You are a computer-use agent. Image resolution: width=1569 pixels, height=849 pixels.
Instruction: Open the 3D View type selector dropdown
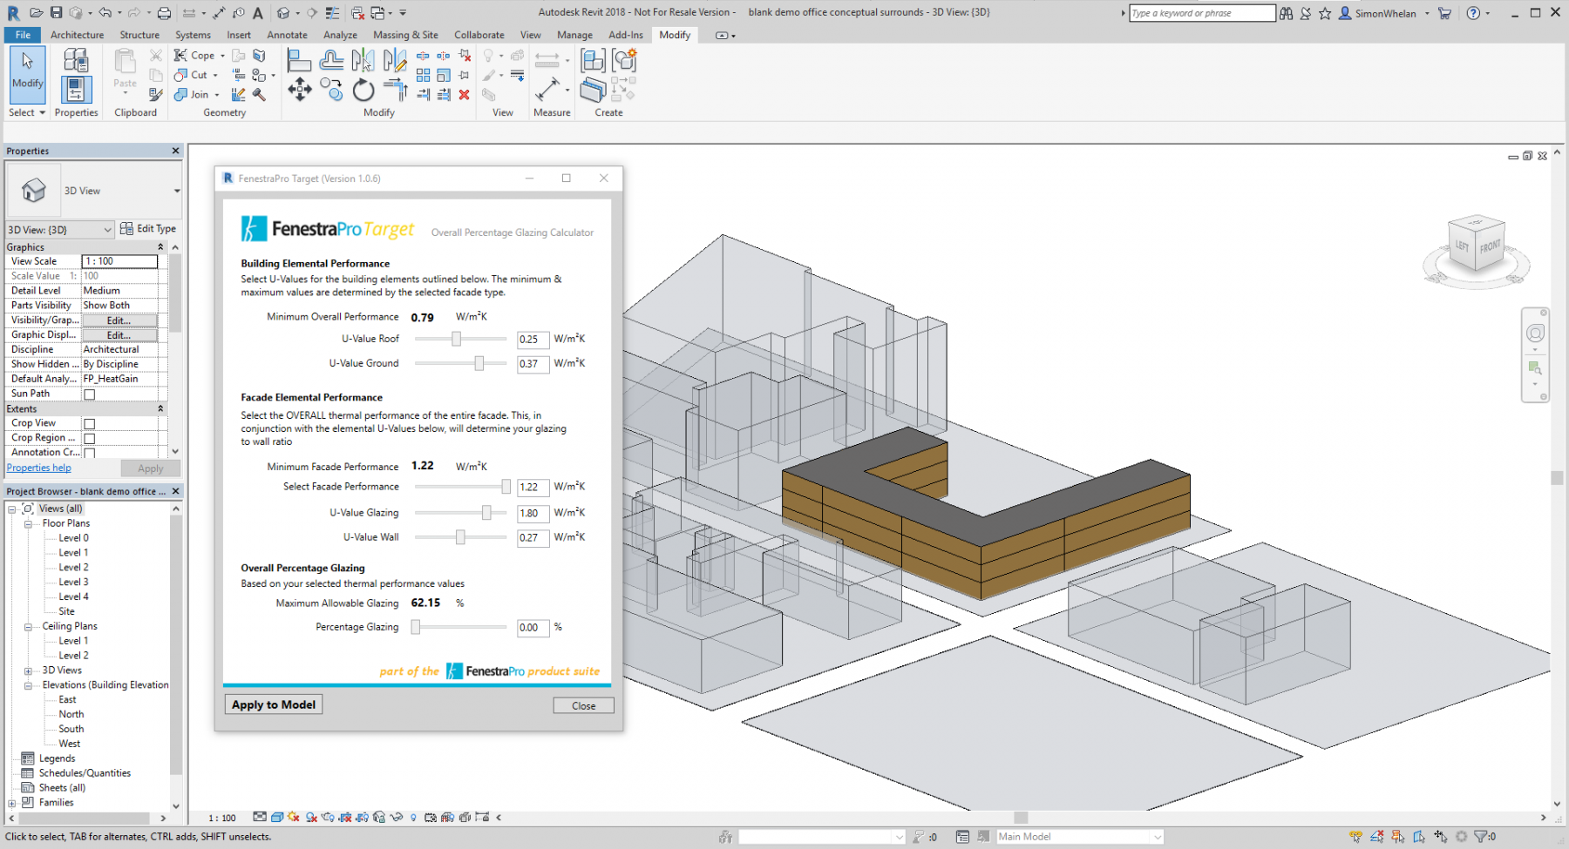(x=177, y=191)
